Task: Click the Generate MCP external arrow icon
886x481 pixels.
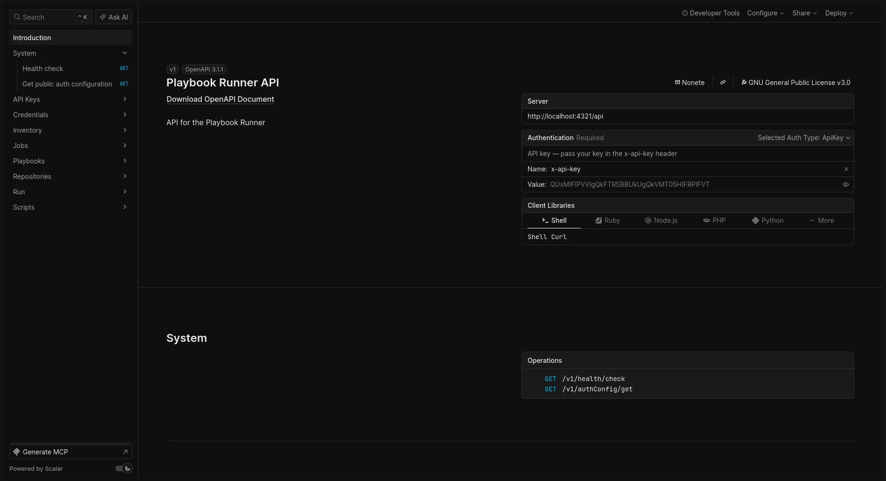Action: [125, 452]
